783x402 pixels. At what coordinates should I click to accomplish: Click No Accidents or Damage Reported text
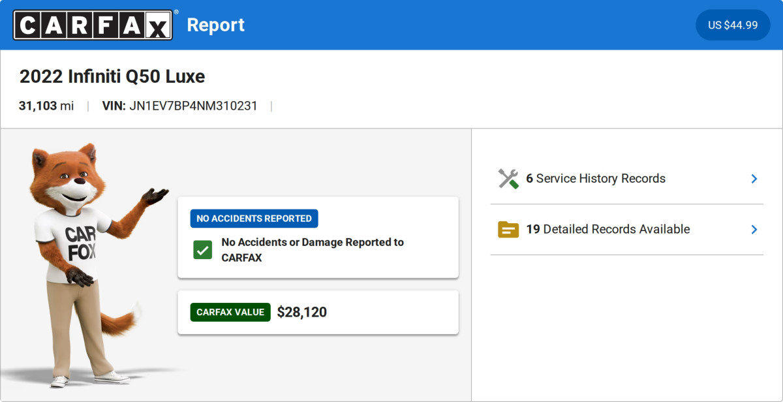(x=313, y=250)
